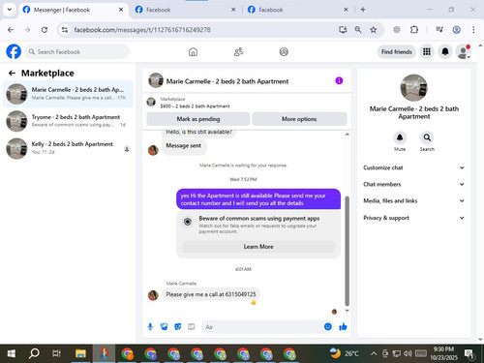Click the Find friends button
Viewport: 484px width, 363px height.
coord(397,51)
